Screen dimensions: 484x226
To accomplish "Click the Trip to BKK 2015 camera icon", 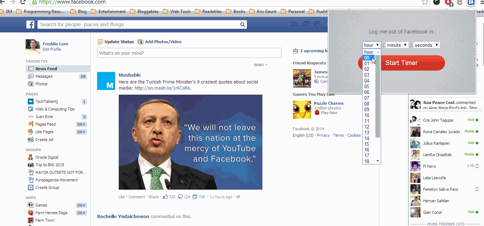I will click(31, 165).
